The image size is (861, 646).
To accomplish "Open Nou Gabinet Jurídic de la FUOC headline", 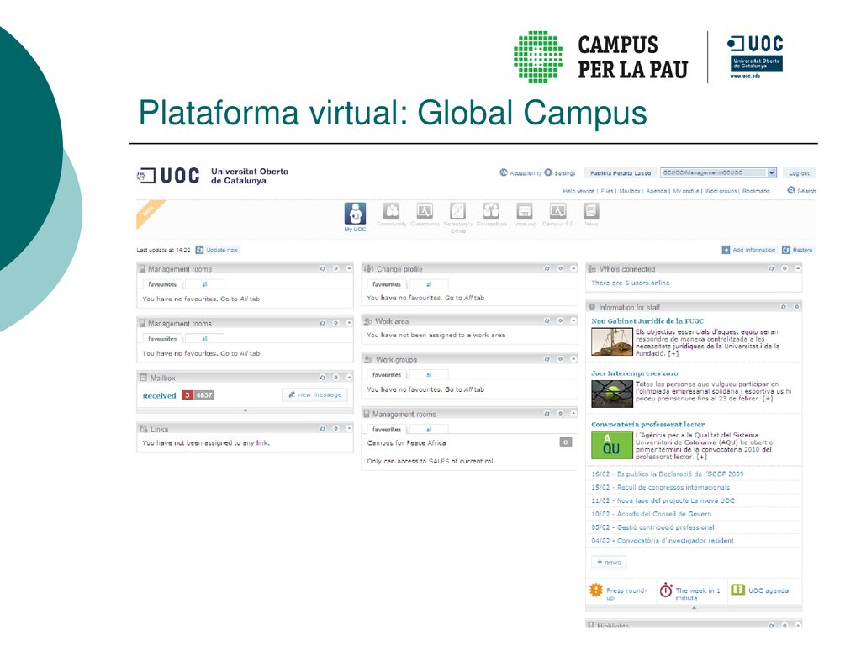I will 647,320.
